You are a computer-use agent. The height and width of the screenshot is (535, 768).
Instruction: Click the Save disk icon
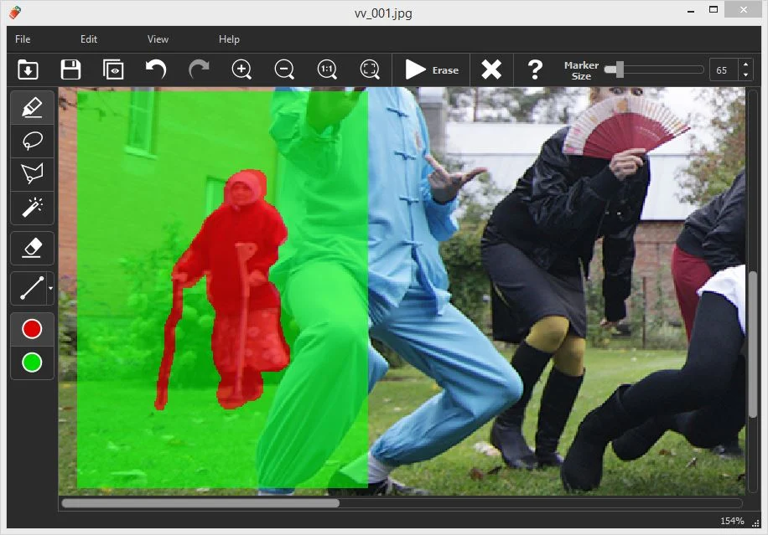70,69
